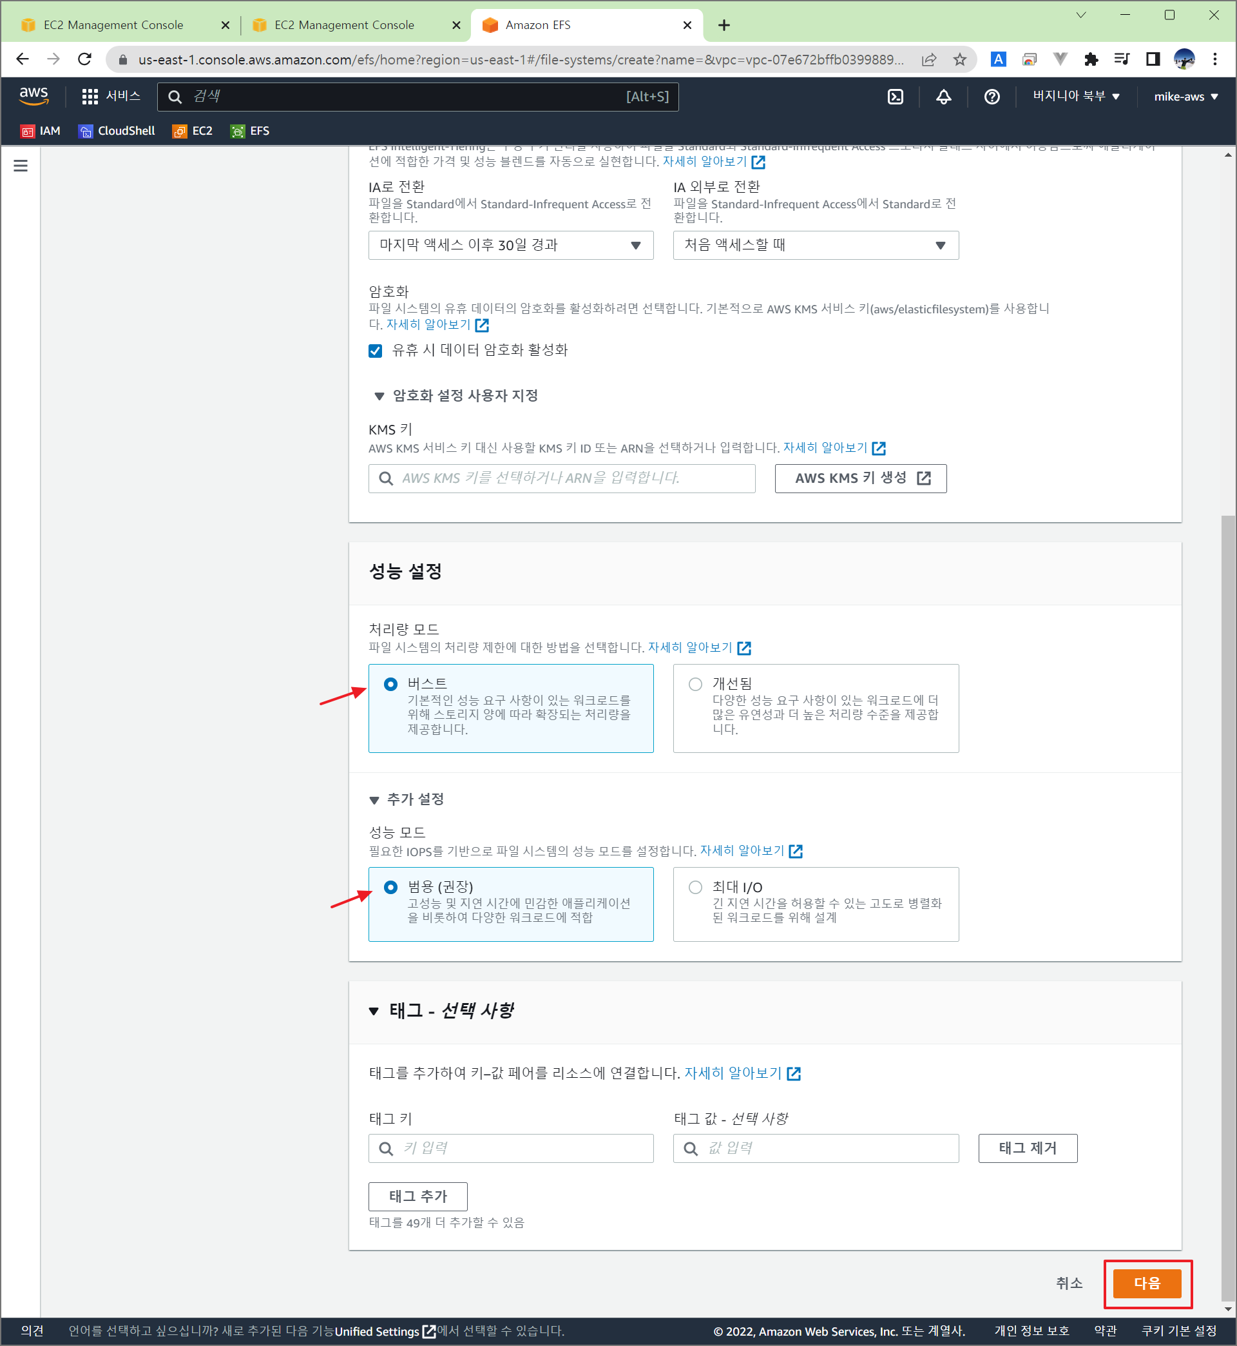Viewport: 1237px width, 1346px height.
Task: Open the IA로 전환 dropdown
Action: tap(510, 245)
